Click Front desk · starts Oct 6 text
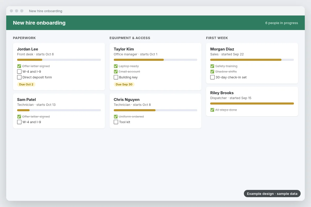The height and width of the screenshot is (207, 311). [36, 54]
